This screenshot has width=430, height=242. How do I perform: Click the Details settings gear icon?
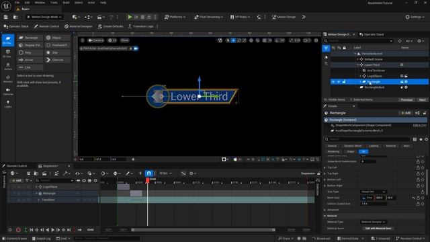click(x=427, y=139)
